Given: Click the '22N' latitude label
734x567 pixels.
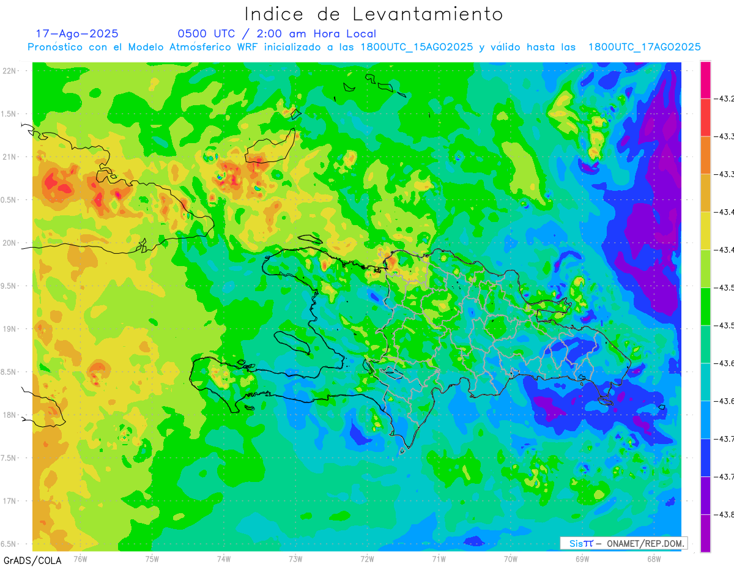Looking at the screenshot, I should 10,71.
